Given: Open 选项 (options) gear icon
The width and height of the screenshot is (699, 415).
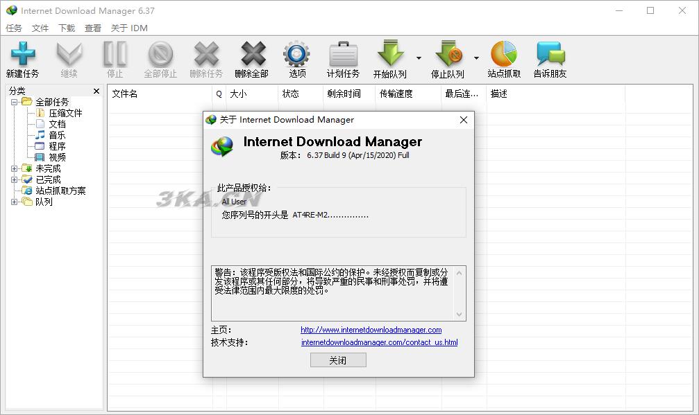Looking at the screenshot, I should (296, 54).
